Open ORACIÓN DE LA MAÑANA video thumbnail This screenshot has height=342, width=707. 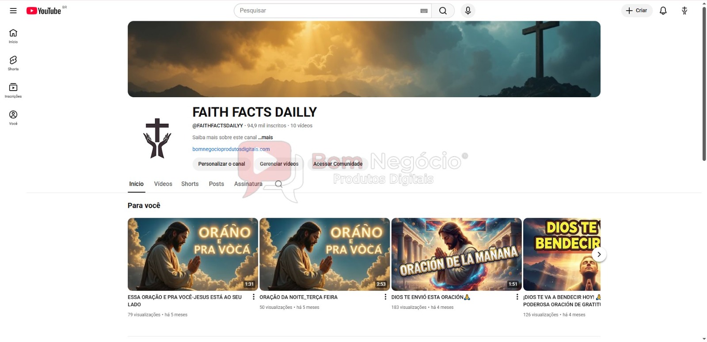456,254
